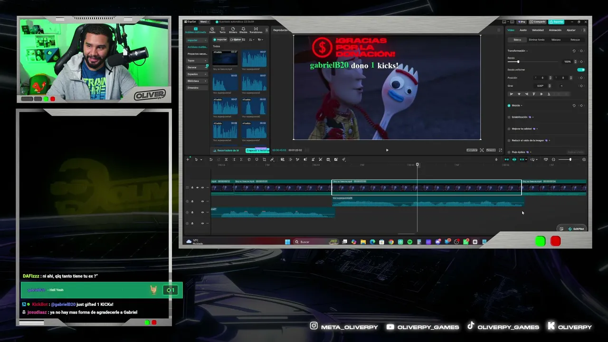
Task: Expand the Importar sidebar section
Action: [197, 40]
